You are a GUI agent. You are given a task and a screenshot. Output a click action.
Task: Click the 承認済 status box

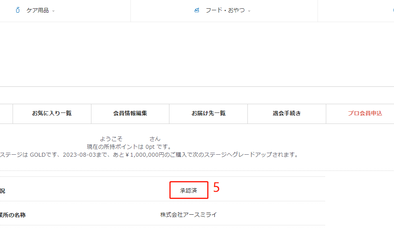(189, 190)
